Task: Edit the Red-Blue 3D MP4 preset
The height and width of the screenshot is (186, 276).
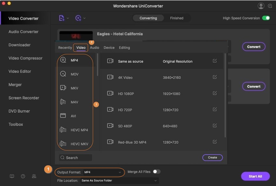Action: tap(215, 142)
